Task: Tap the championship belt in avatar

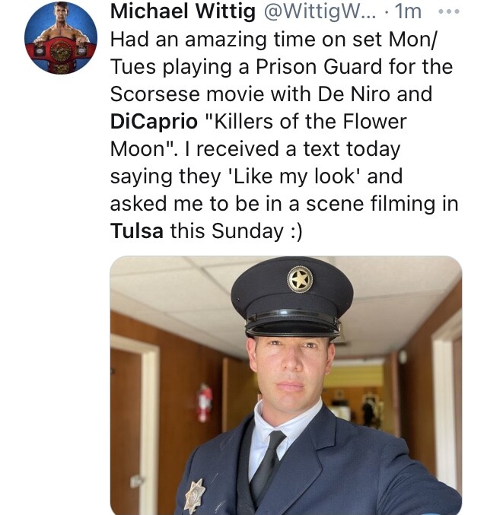Action: click(x=61, y=55)
